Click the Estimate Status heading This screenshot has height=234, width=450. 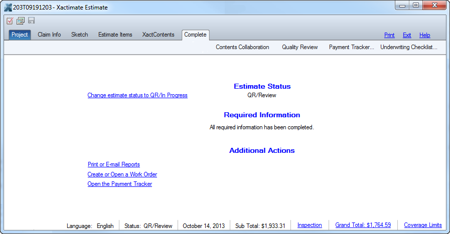coord(262,86)
